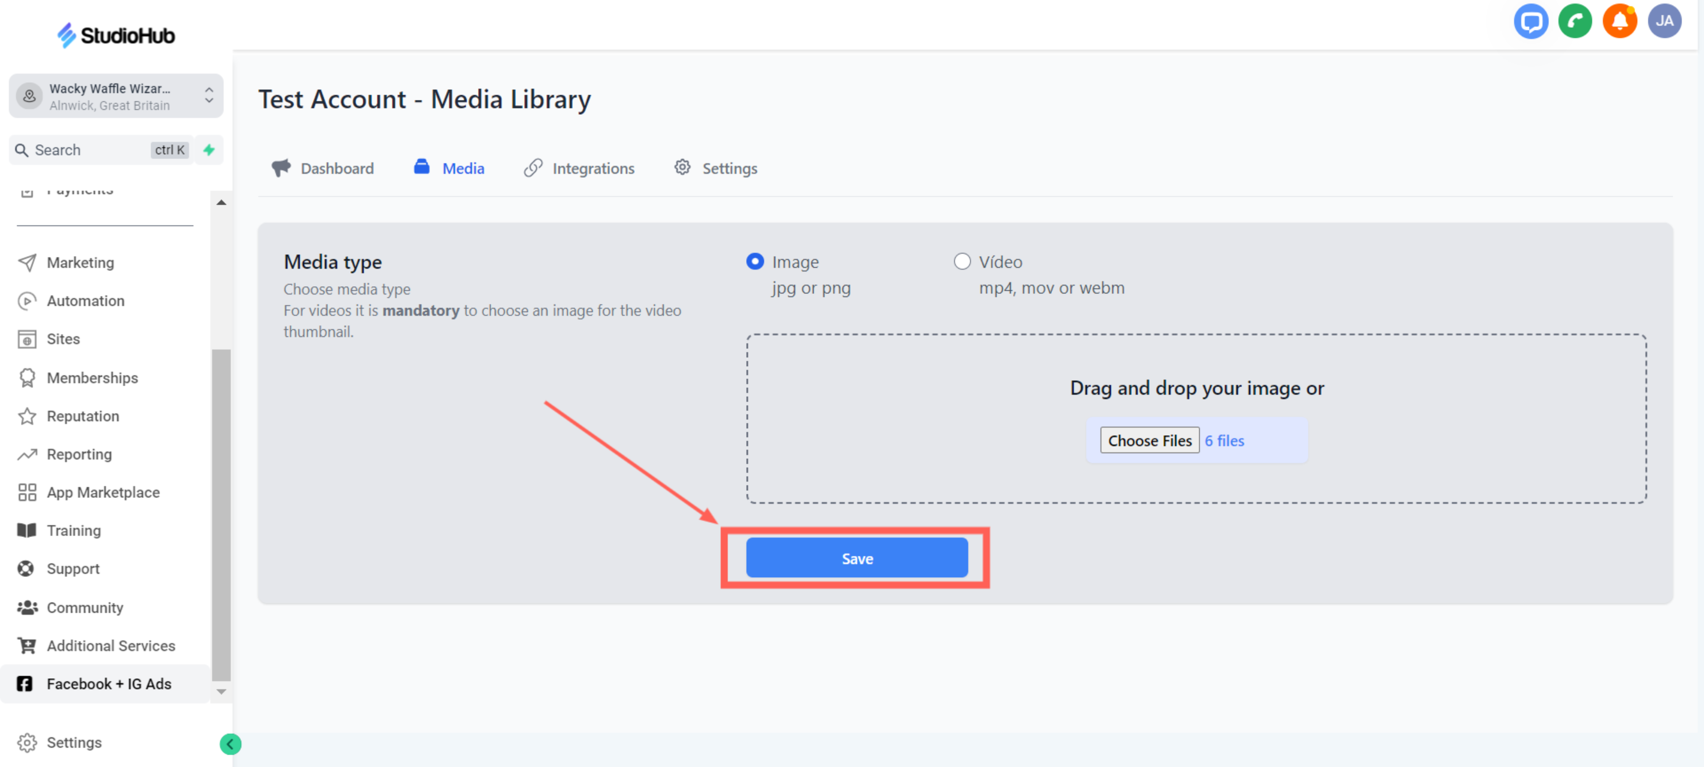Screen dimensions: 1704x767
Task: Open the Reputation sidebar item
Action: (83, 416)
